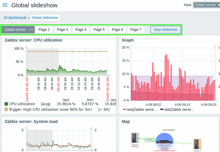Click the Server1 icon on the map
220x152 pixels.
[x=134, y=138]
